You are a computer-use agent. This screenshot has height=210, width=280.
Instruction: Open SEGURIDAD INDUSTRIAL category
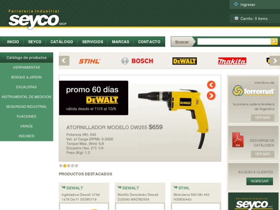point(27,107)
